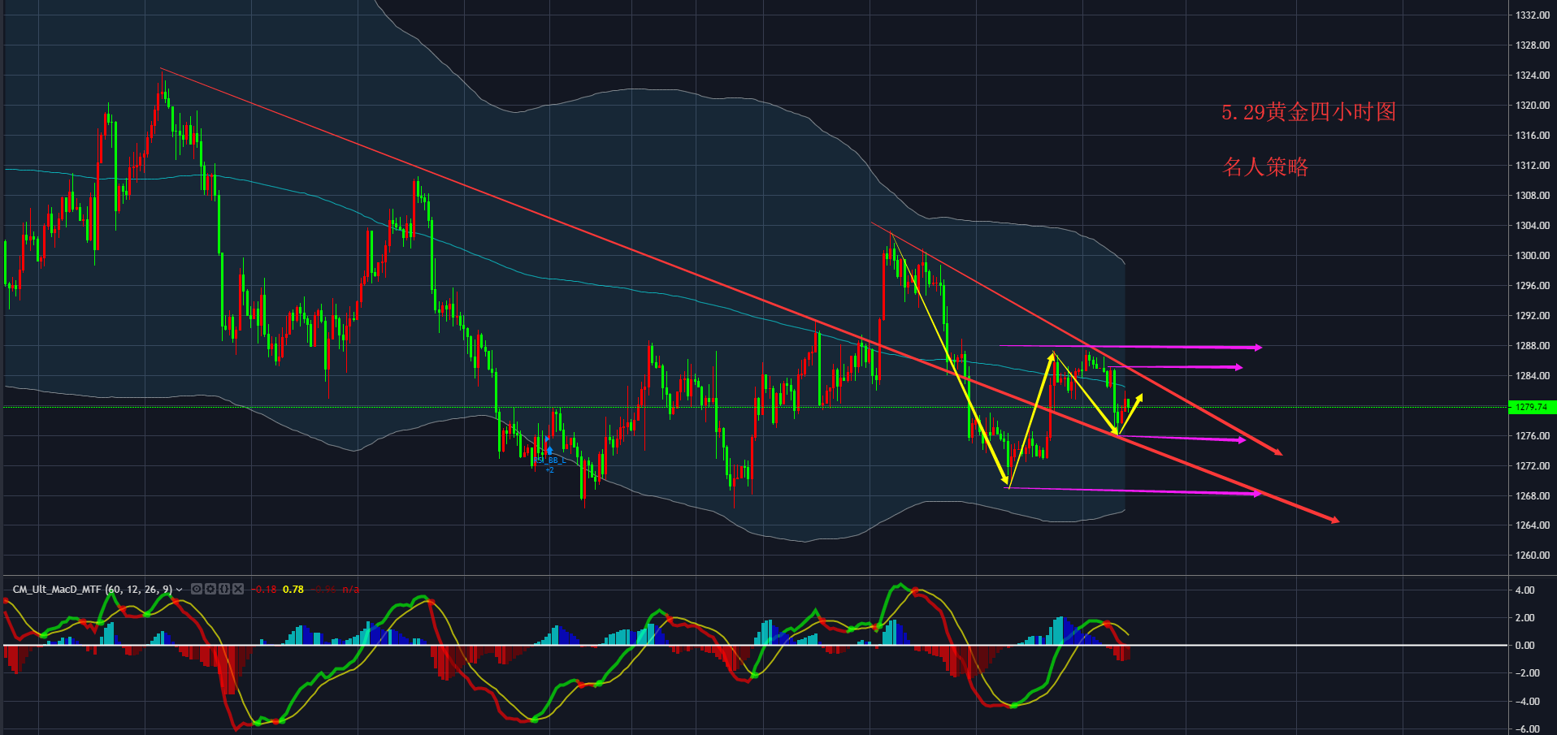Image resolution: width=1557 pixels, height=735 pixels.
Task: Remove the MACD indicator with X icon
Action: click(x=237, y=589)
